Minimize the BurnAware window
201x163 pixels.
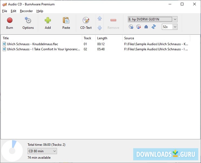(x=170, y=4)
